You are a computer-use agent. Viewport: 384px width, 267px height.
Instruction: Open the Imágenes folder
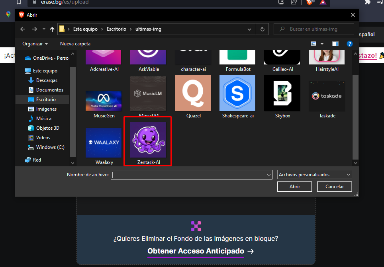(x=42, y=109)
